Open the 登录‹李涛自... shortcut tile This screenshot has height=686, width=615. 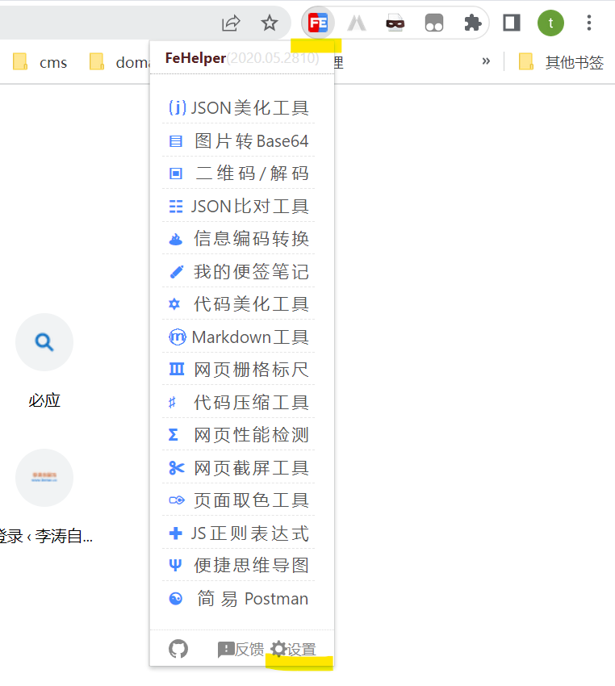click(x=44, y=478)
